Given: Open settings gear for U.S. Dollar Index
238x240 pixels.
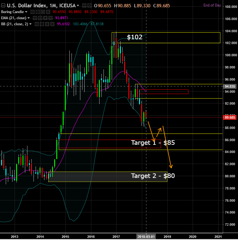Looking at the screenshot, I should point(89,6).
